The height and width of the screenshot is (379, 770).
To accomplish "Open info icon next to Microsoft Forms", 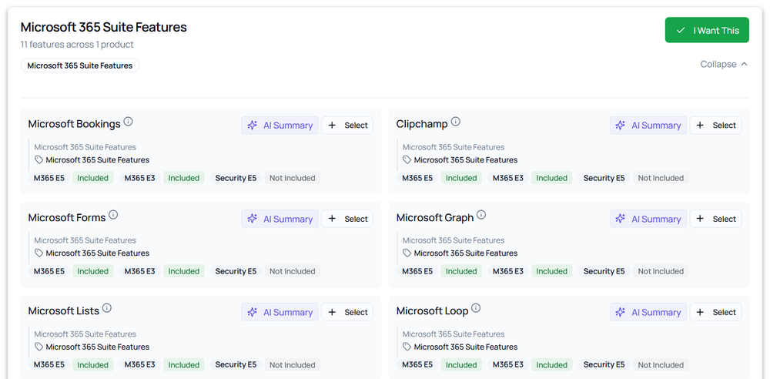I will point(113,215).
